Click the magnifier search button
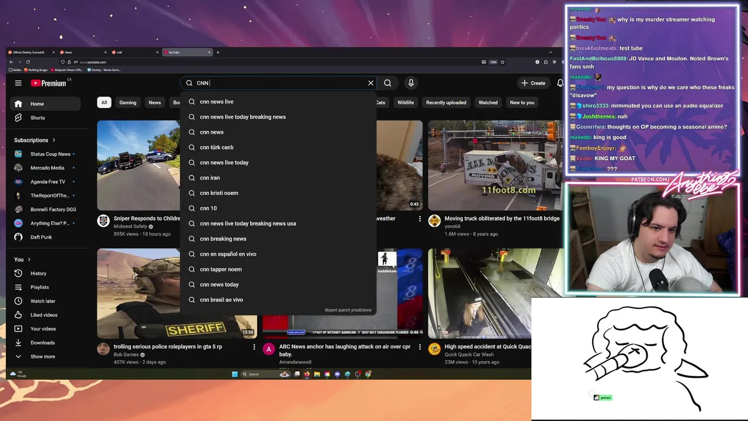Screen dimensions: 748x421 (387, 83)
